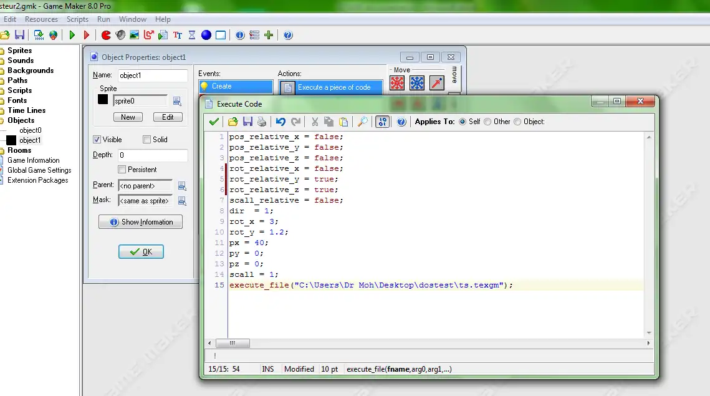The image size is (710, 396).
Task: Confirm code with green checkmark
Action: (x=214, y=122)
